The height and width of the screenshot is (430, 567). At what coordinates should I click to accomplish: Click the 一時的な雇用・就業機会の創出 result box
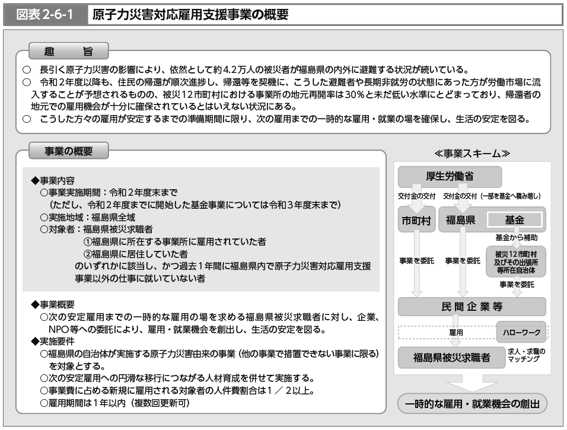[x=472, y=404]
